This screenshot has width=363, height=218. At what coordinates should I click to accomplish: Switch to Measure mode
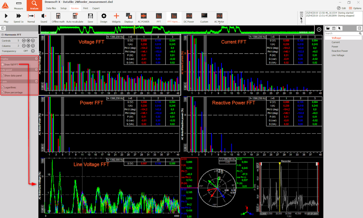(18, 6)
